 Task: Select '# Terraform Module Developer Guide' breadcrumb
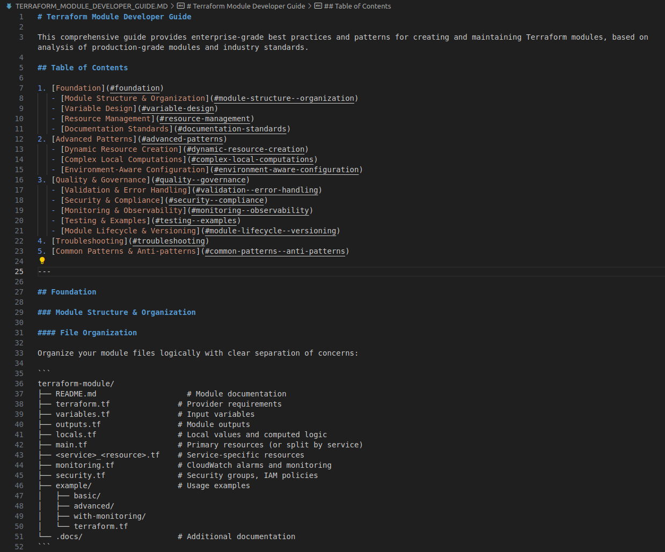(246, 6)
